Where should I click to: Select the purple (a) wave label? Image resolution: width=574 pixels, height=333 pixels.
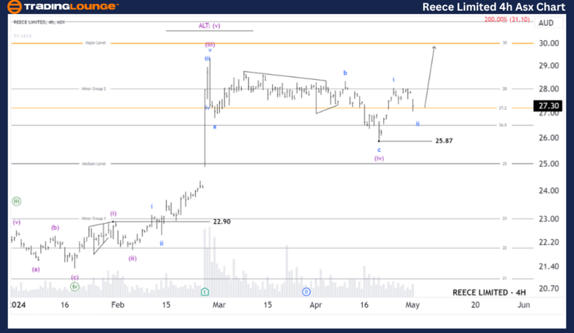36,269
